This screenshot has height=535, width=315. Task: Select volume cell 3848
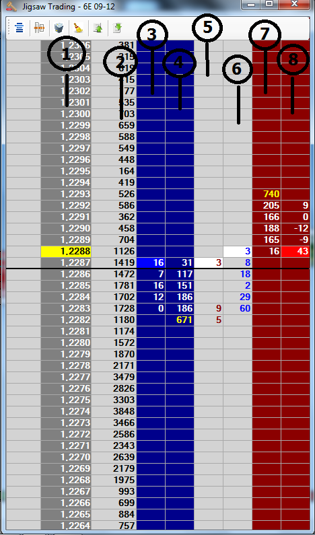[x=114, y=411]
